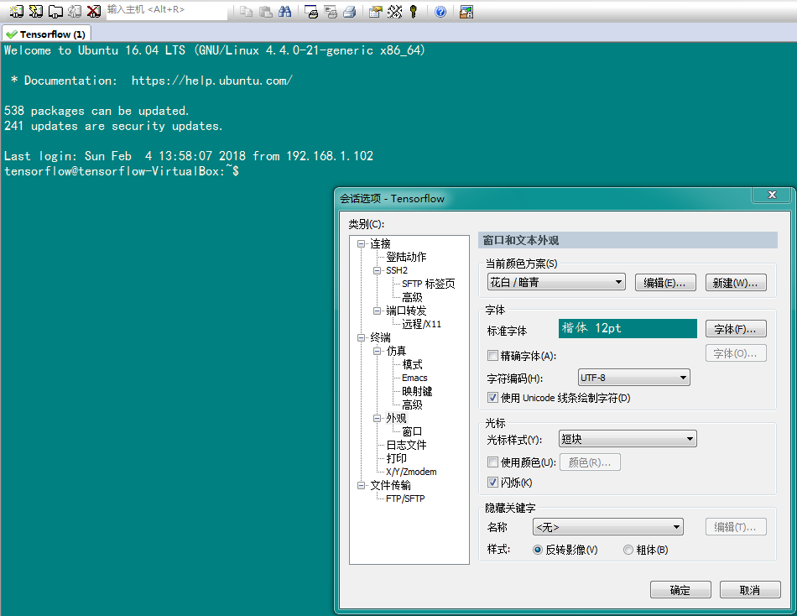
Task: Open Find with the binoculars icon
Action: click(284, 12)
